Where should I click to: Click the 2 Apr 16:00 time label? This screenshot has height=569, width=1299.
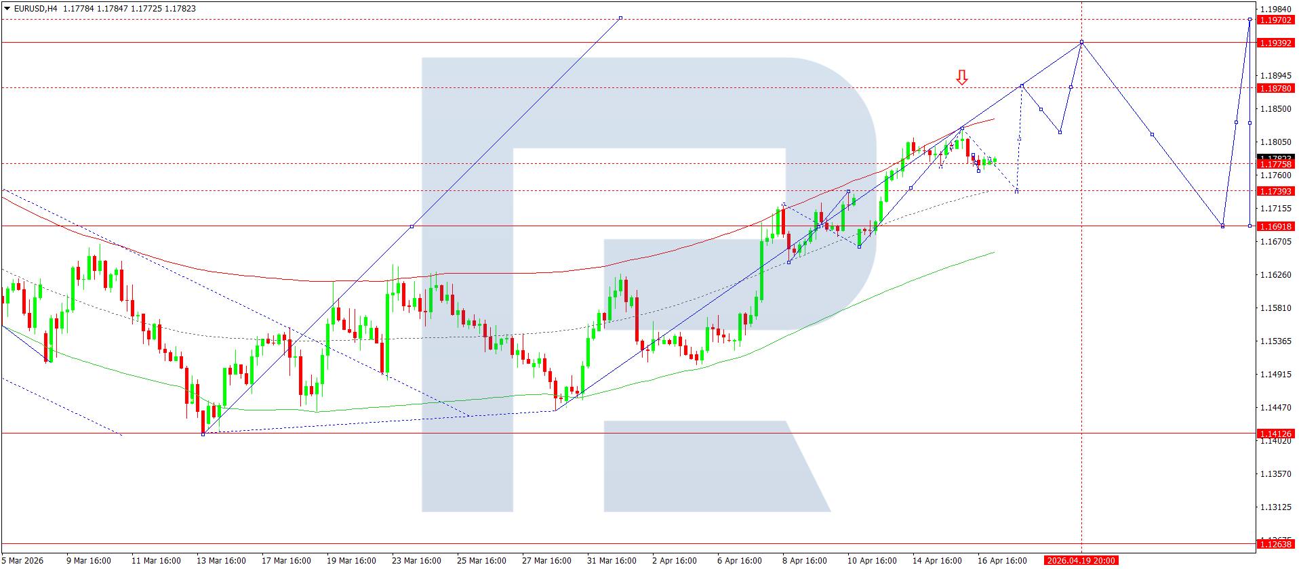674,561
